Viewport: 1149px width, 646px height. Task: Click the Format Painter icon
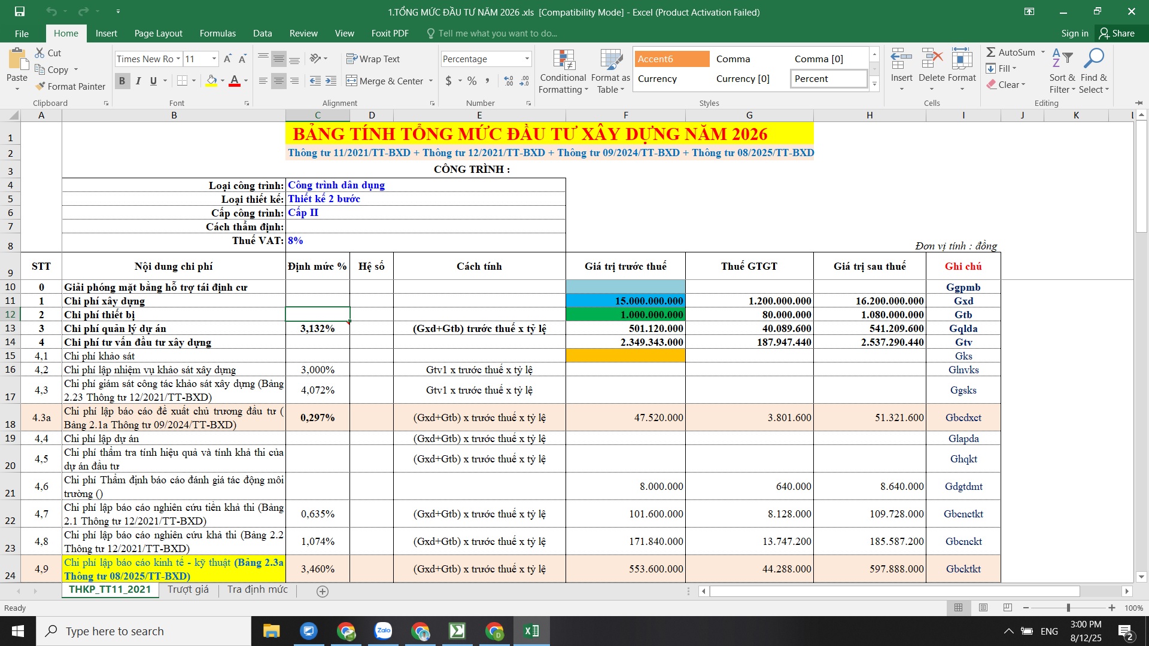click(38, 86)
